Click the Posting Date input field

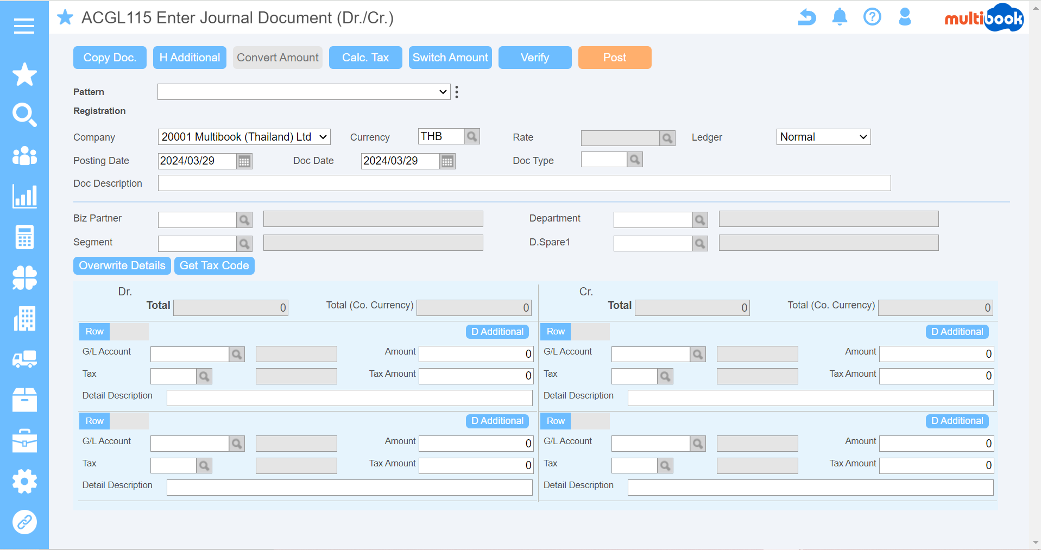[197, 161]
